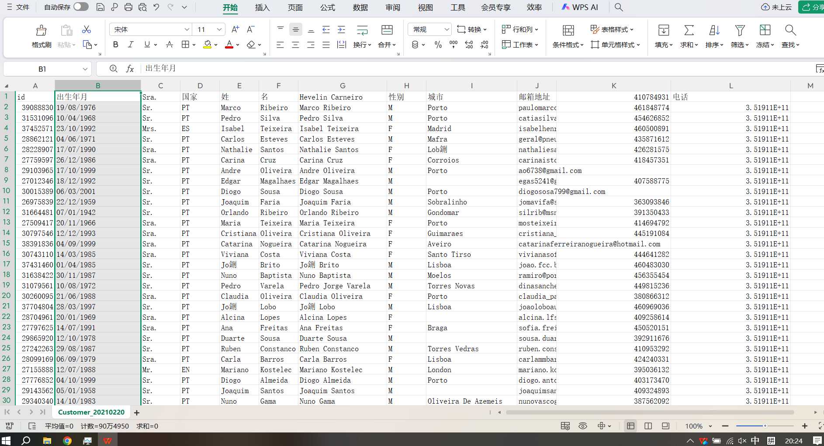This screenshot has height=446, width=824.
Task: Open the 文件 (File) menu
Action: (18, 7)
